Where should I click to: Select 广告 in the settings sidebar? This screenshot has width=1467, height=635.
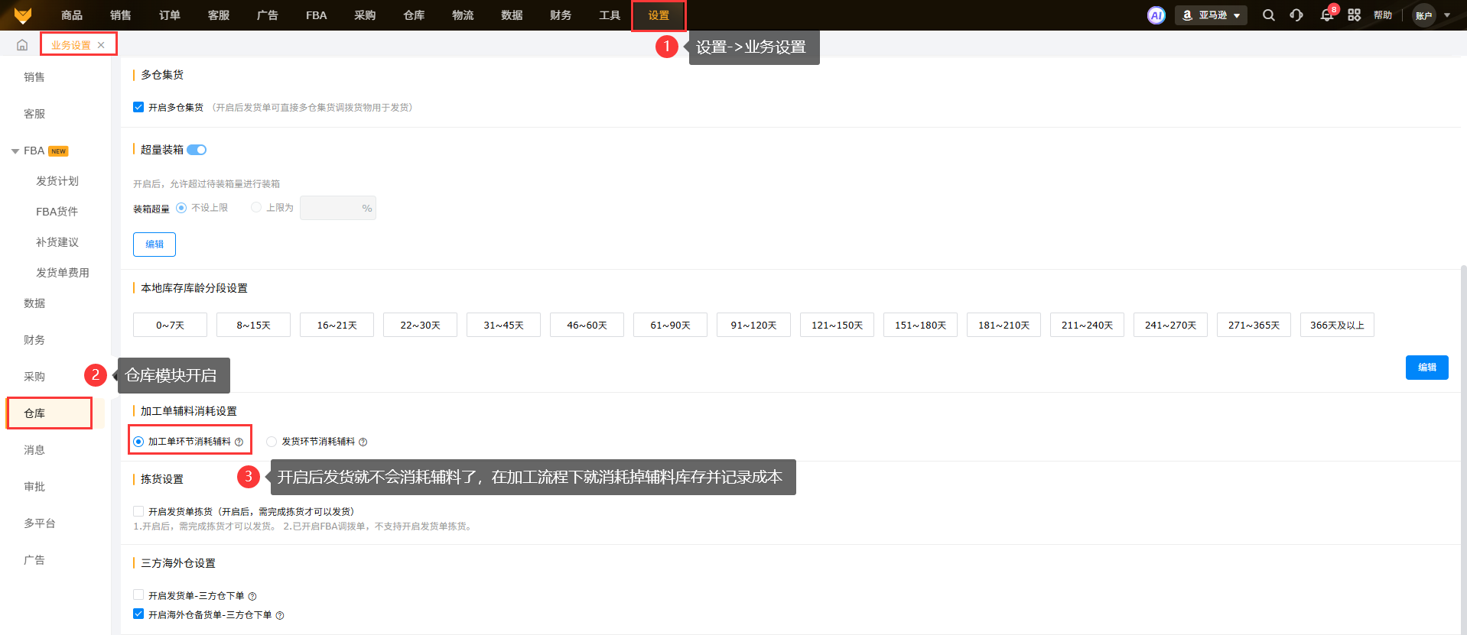click(x=34, y=560)
